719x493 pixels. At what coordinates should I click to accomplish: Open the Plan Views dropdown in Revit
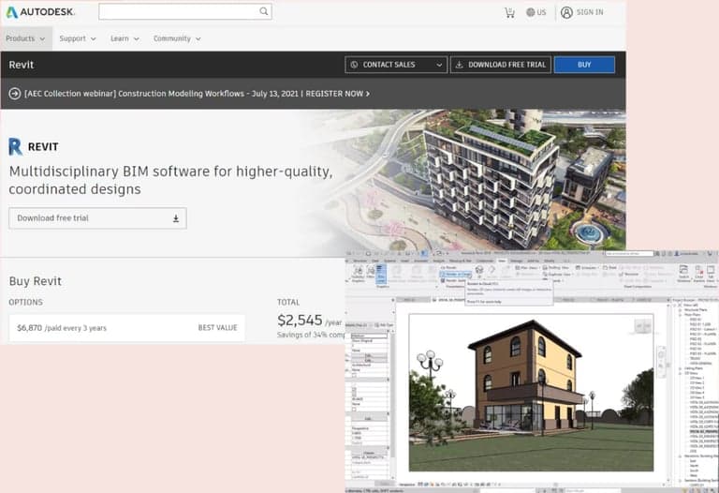click(x=527, y=268)
